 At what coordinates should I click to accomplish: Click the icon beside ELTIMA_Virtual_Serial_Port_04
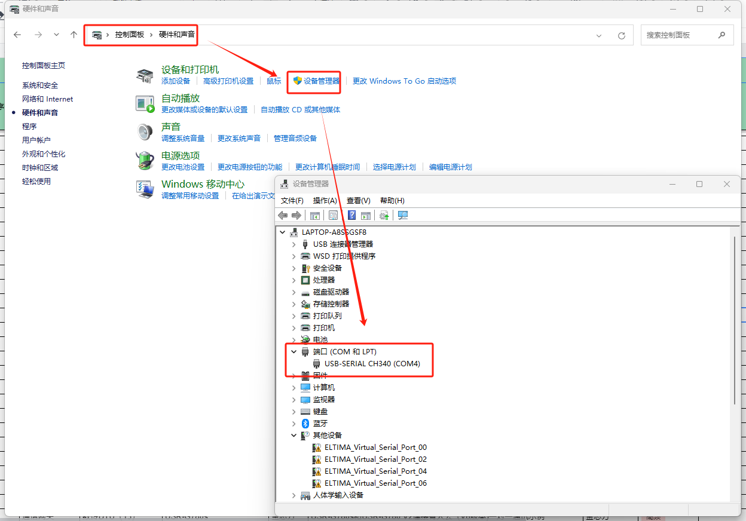tap(317, 471)
